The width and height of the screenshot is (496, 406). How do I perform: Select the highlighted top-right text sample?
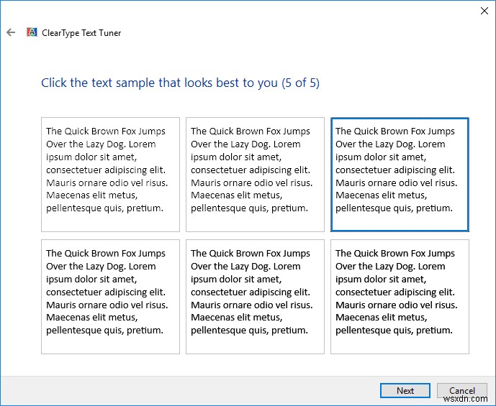pyautogui.click(x=400, y=175)
